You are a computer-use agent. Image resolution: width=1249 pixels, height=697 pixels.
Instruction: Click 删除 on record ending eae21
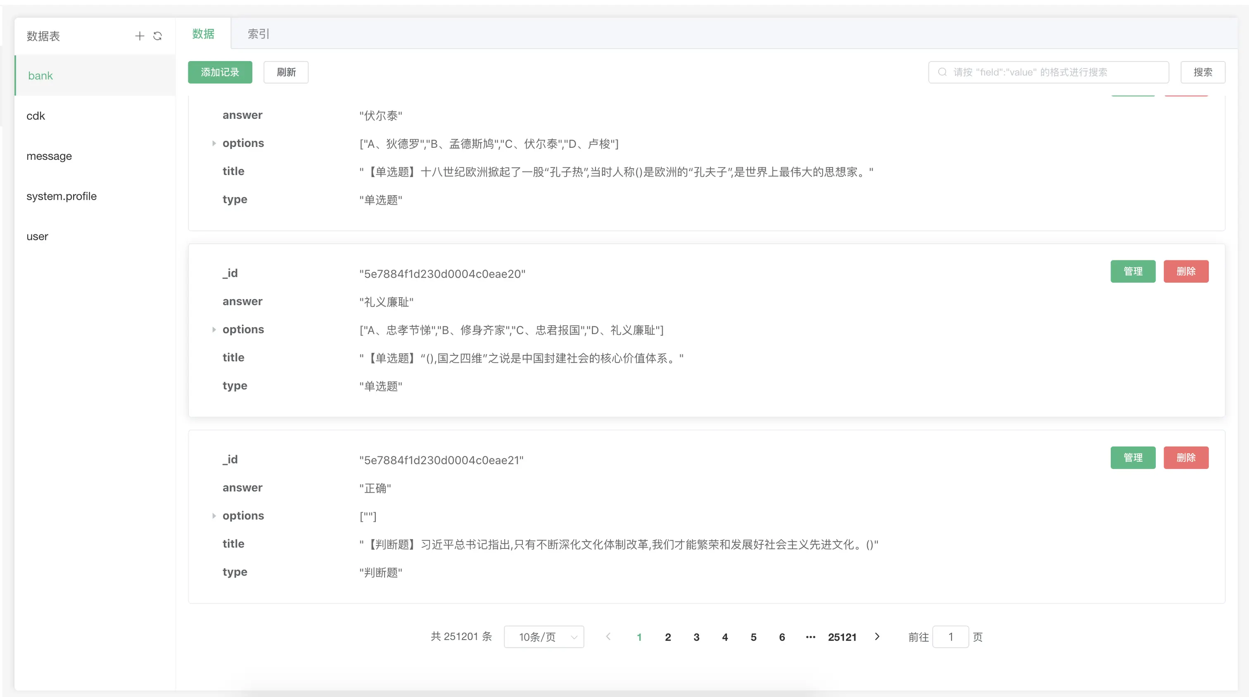pyautogui.click(x=1186, y=457)
